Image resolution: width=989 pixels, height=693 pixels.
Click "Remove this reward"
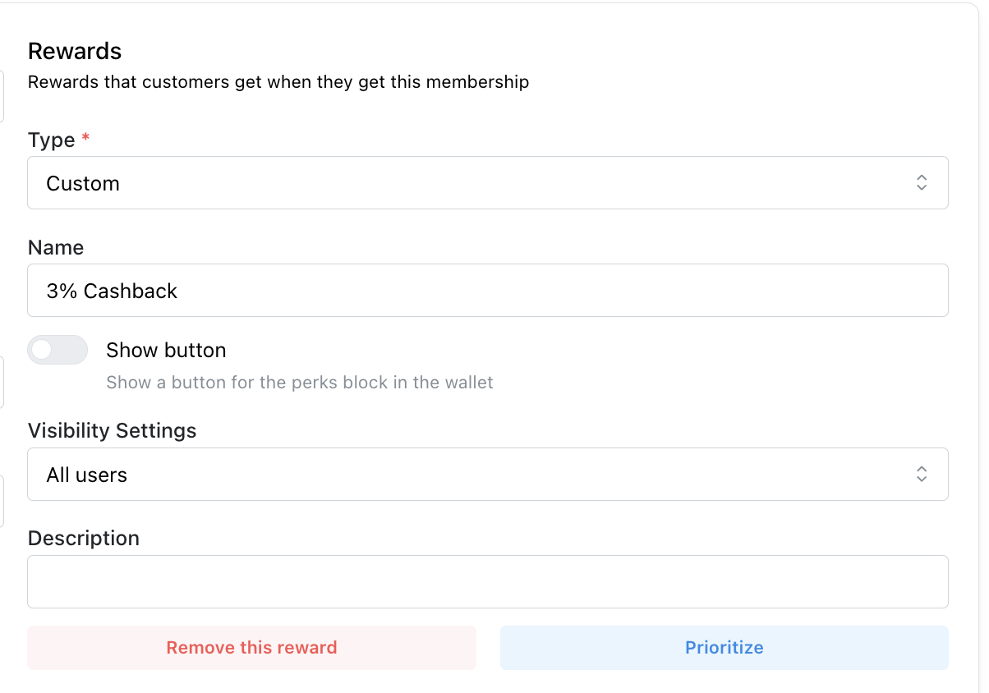251,647
